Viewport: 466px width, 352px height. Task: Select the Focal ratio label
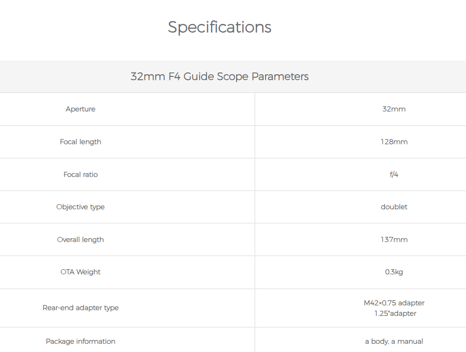[80, 175]
